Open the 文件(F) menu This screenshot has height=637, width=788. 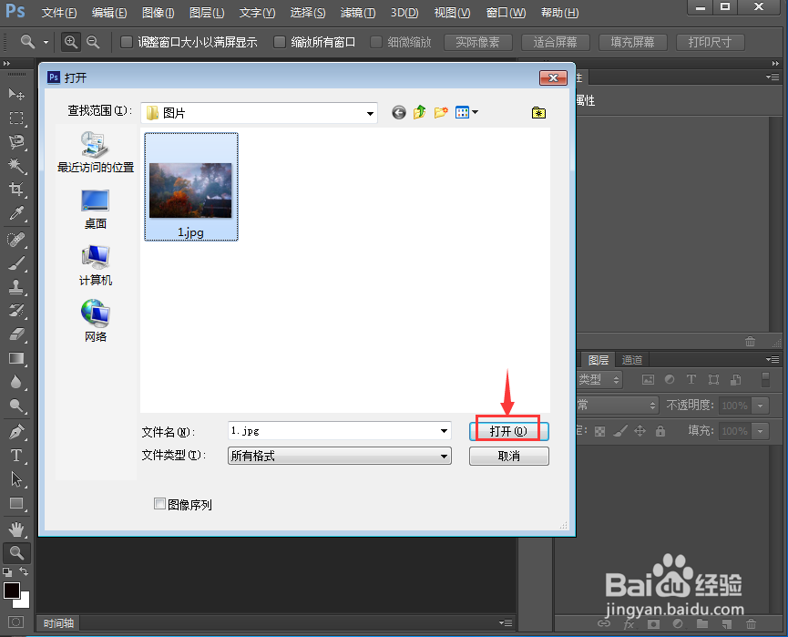pyautogui.click(x=59, y=13)
